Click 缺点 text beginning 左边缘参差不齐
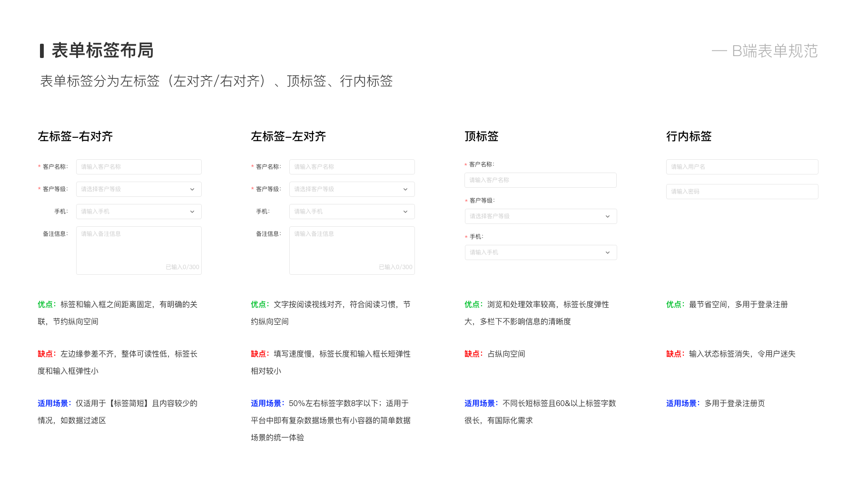The image size is (857, 503). click(x=118, y=362)
